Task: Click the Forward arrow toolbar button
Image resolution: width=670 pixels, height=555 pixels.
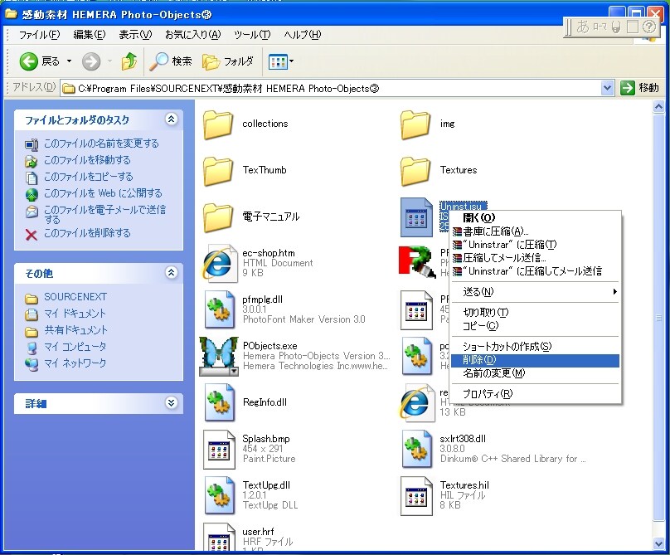Action: (x=91, y=61)
